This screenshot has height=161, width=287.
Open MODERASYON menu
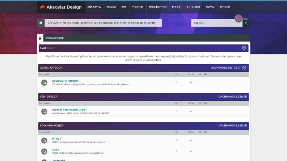157,7
